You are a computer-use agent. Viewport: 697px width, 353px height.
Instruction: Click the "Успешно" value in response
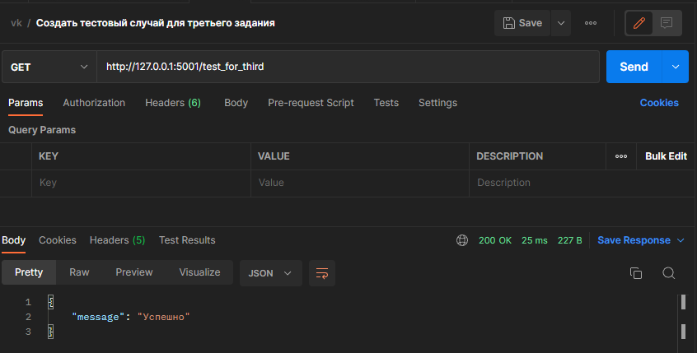tap(164, 317)
